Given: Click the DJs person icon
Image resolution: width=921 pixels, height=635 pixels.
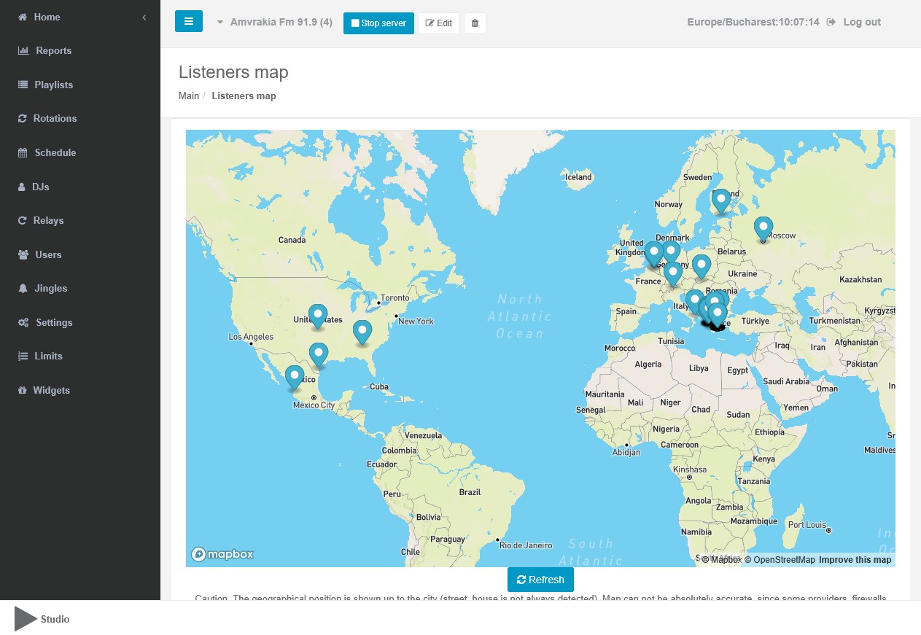Looking at the screenshot, I should (22, 187).
